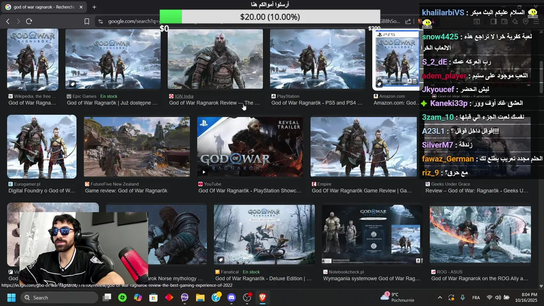
Task: Expand the hidden tray icons chevron
Action: pos(440,297)
